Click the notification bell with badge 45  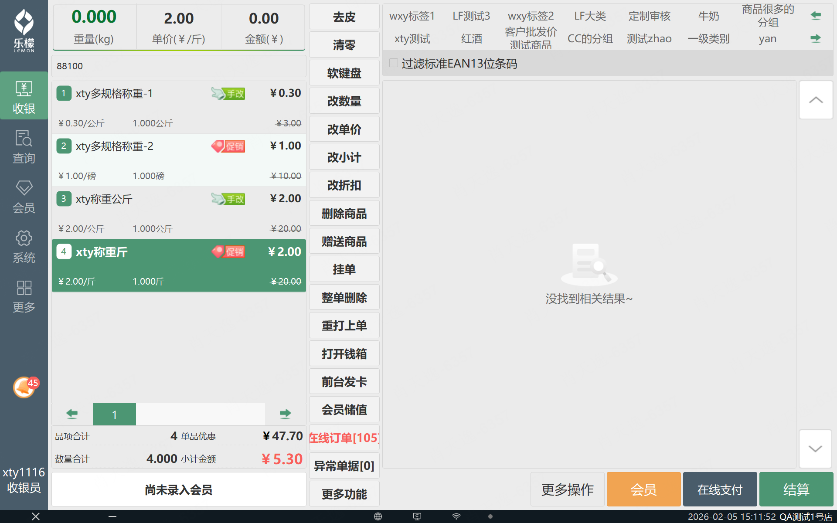click(x=24, y=387)
